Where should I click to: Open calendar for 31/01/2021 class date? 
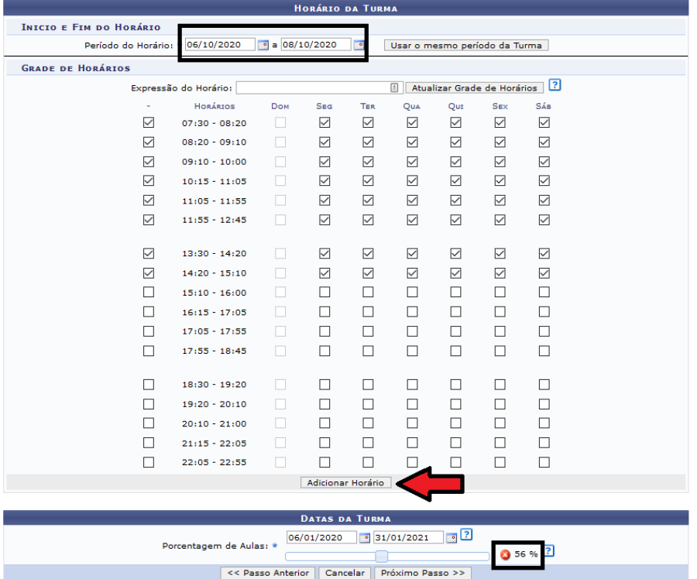tap(452, 537)
